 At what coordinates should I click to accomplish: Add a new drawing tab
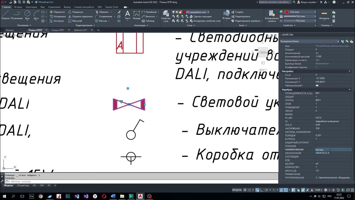tap(98, 30)
